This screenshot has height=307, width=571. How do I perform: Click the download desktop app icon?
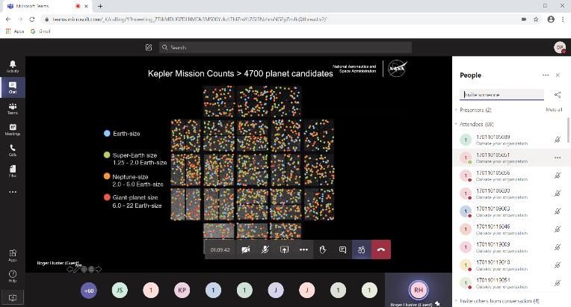(x=13, y=297)
